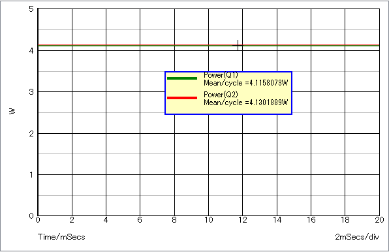Click the 5 tick label on y-axis
Image resolution: width=389 pixels, height=252 pixels.
click(31, 9)
